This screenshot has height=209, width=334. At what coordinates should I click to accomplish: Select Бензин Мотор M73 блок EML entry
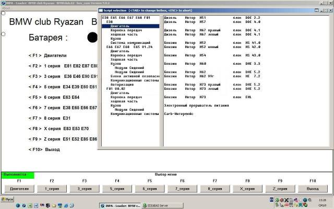click(208, 97)
